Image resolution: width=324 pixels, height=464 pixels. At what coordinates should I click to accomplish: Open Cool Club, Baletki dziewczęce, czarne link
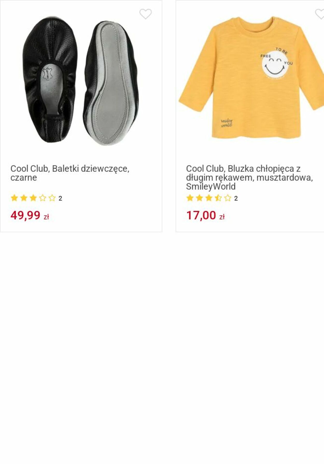pyautogui.click(x=70, y=173)
